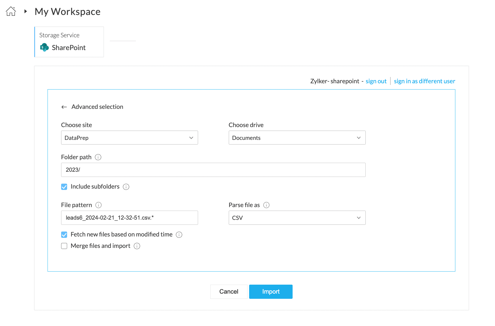Click the Merge files info icon

137,246
